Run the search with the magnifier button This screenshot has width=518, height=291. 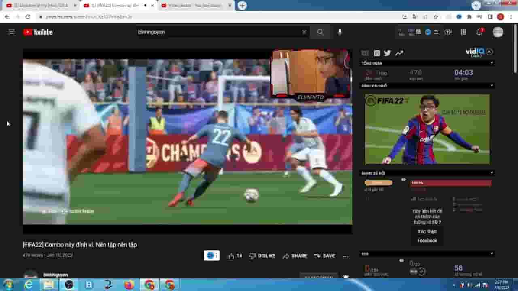pos(321,32)
